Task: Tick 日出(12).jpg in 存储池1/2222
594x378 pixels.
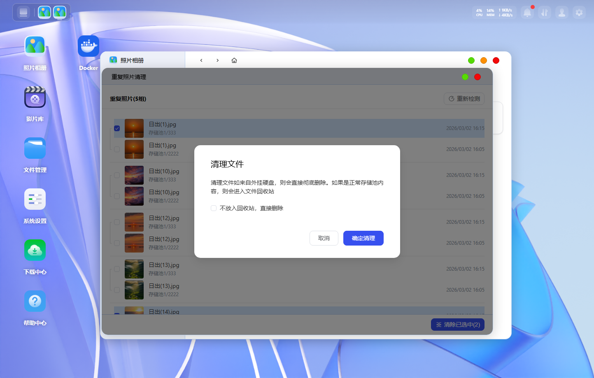Action: 117,243
